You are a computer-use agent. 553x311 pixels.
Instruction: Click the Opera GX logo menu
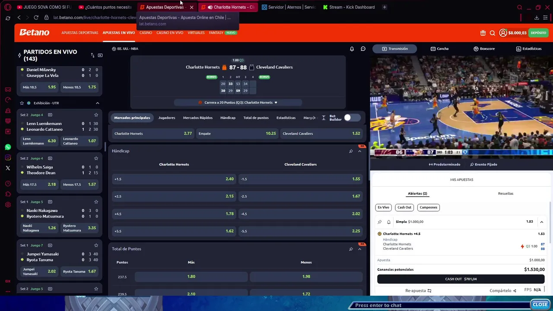[x=8, y=7]
